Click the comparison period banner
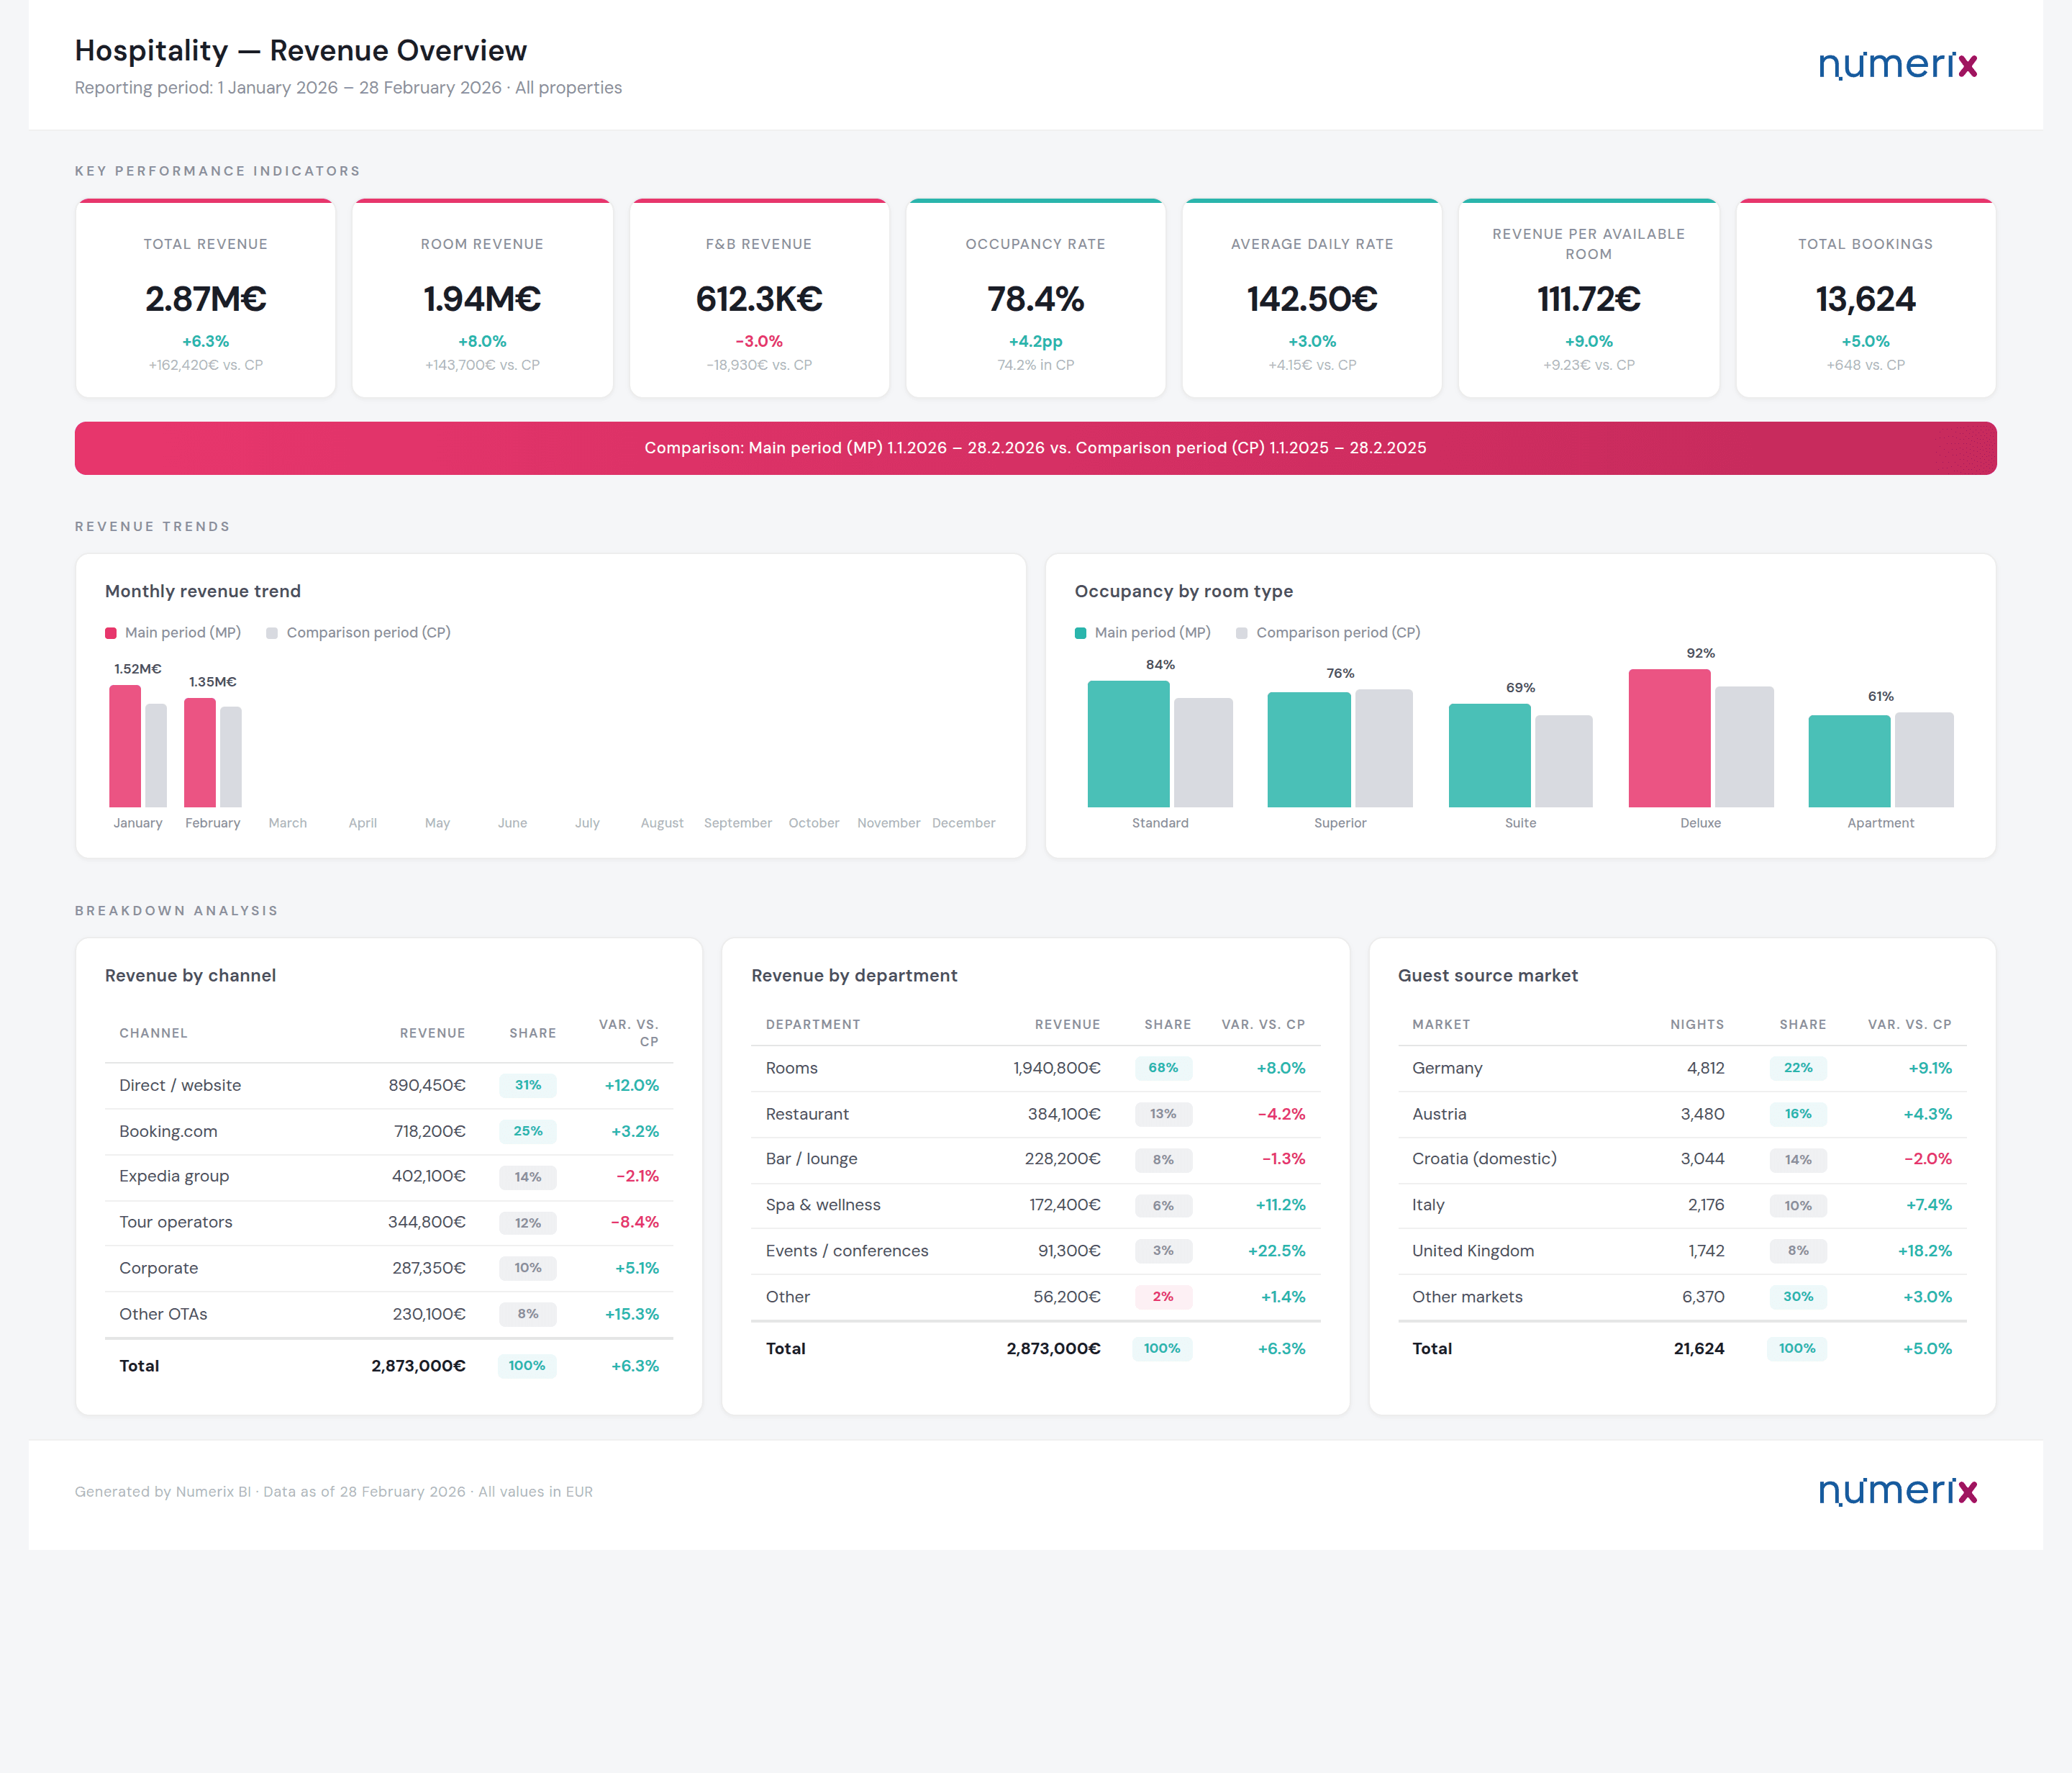 1035,448
